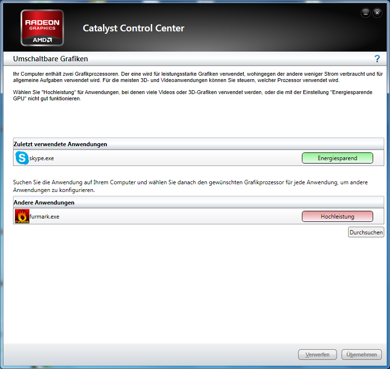Click the Catalyst Control Center title text
This screenshot has height=369, width=390.
[x=133, y=28]
